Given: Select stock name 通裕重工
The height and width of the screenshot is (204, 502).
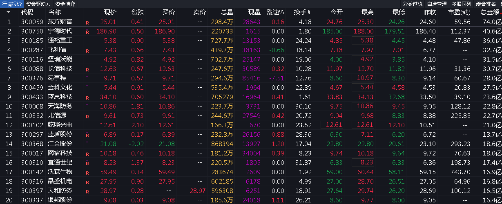Looking at the screenshot, I should 60,40.
